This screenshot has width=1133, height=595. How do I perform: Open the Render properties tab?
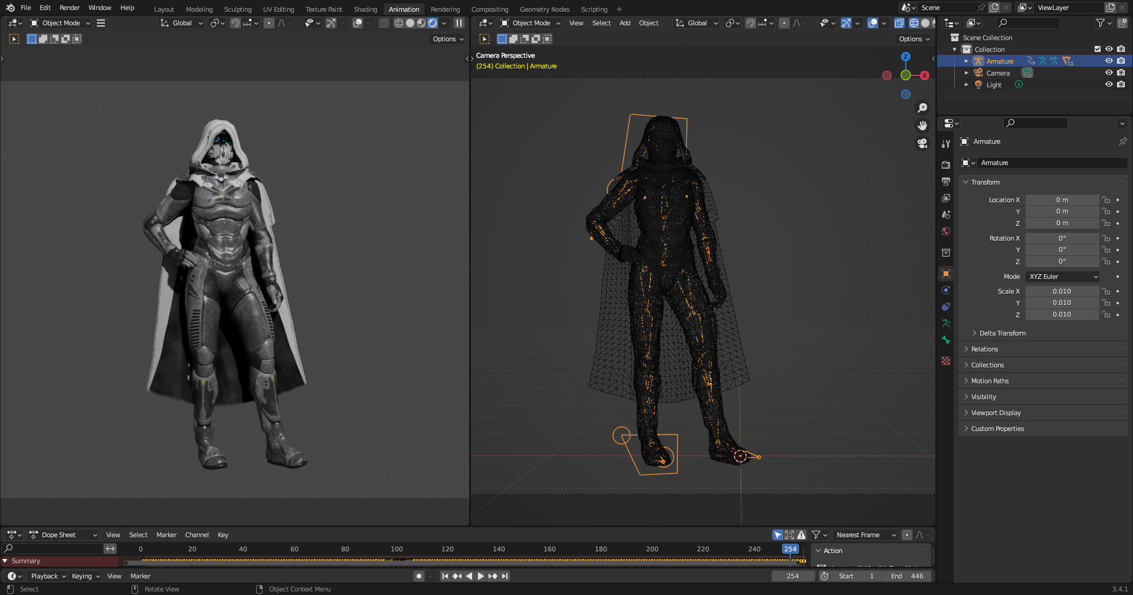[x=946, y=165]
